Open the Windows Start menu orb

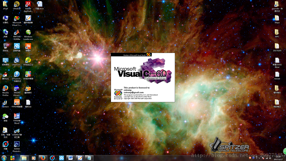point(4,158)
